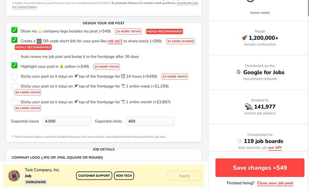Screen dimensions: 309x190
Task: Click the mailbox icon beside 141,977
Action: (x=249, y=107)
